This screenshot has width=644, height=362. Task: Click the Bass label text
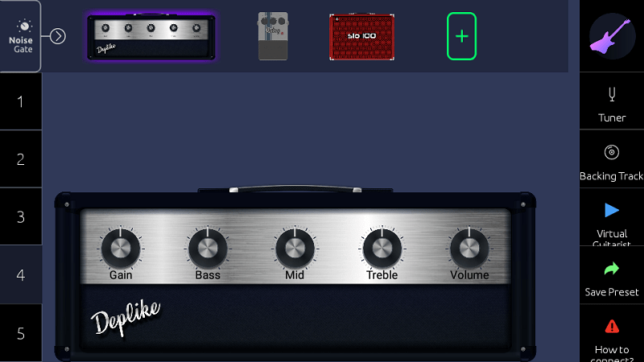click(208, 275)
